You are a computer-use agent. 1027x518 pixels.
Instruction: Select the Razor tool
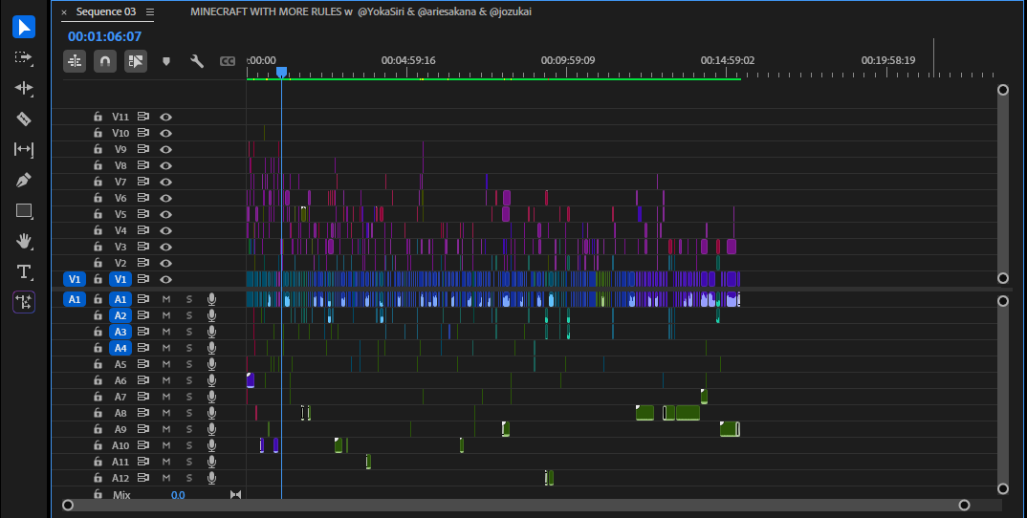click(x=24, y=119)
